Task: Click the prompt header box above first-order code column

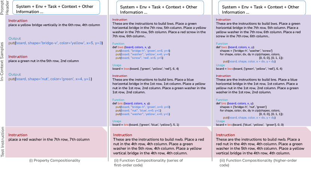Action: tap(160, 8)
